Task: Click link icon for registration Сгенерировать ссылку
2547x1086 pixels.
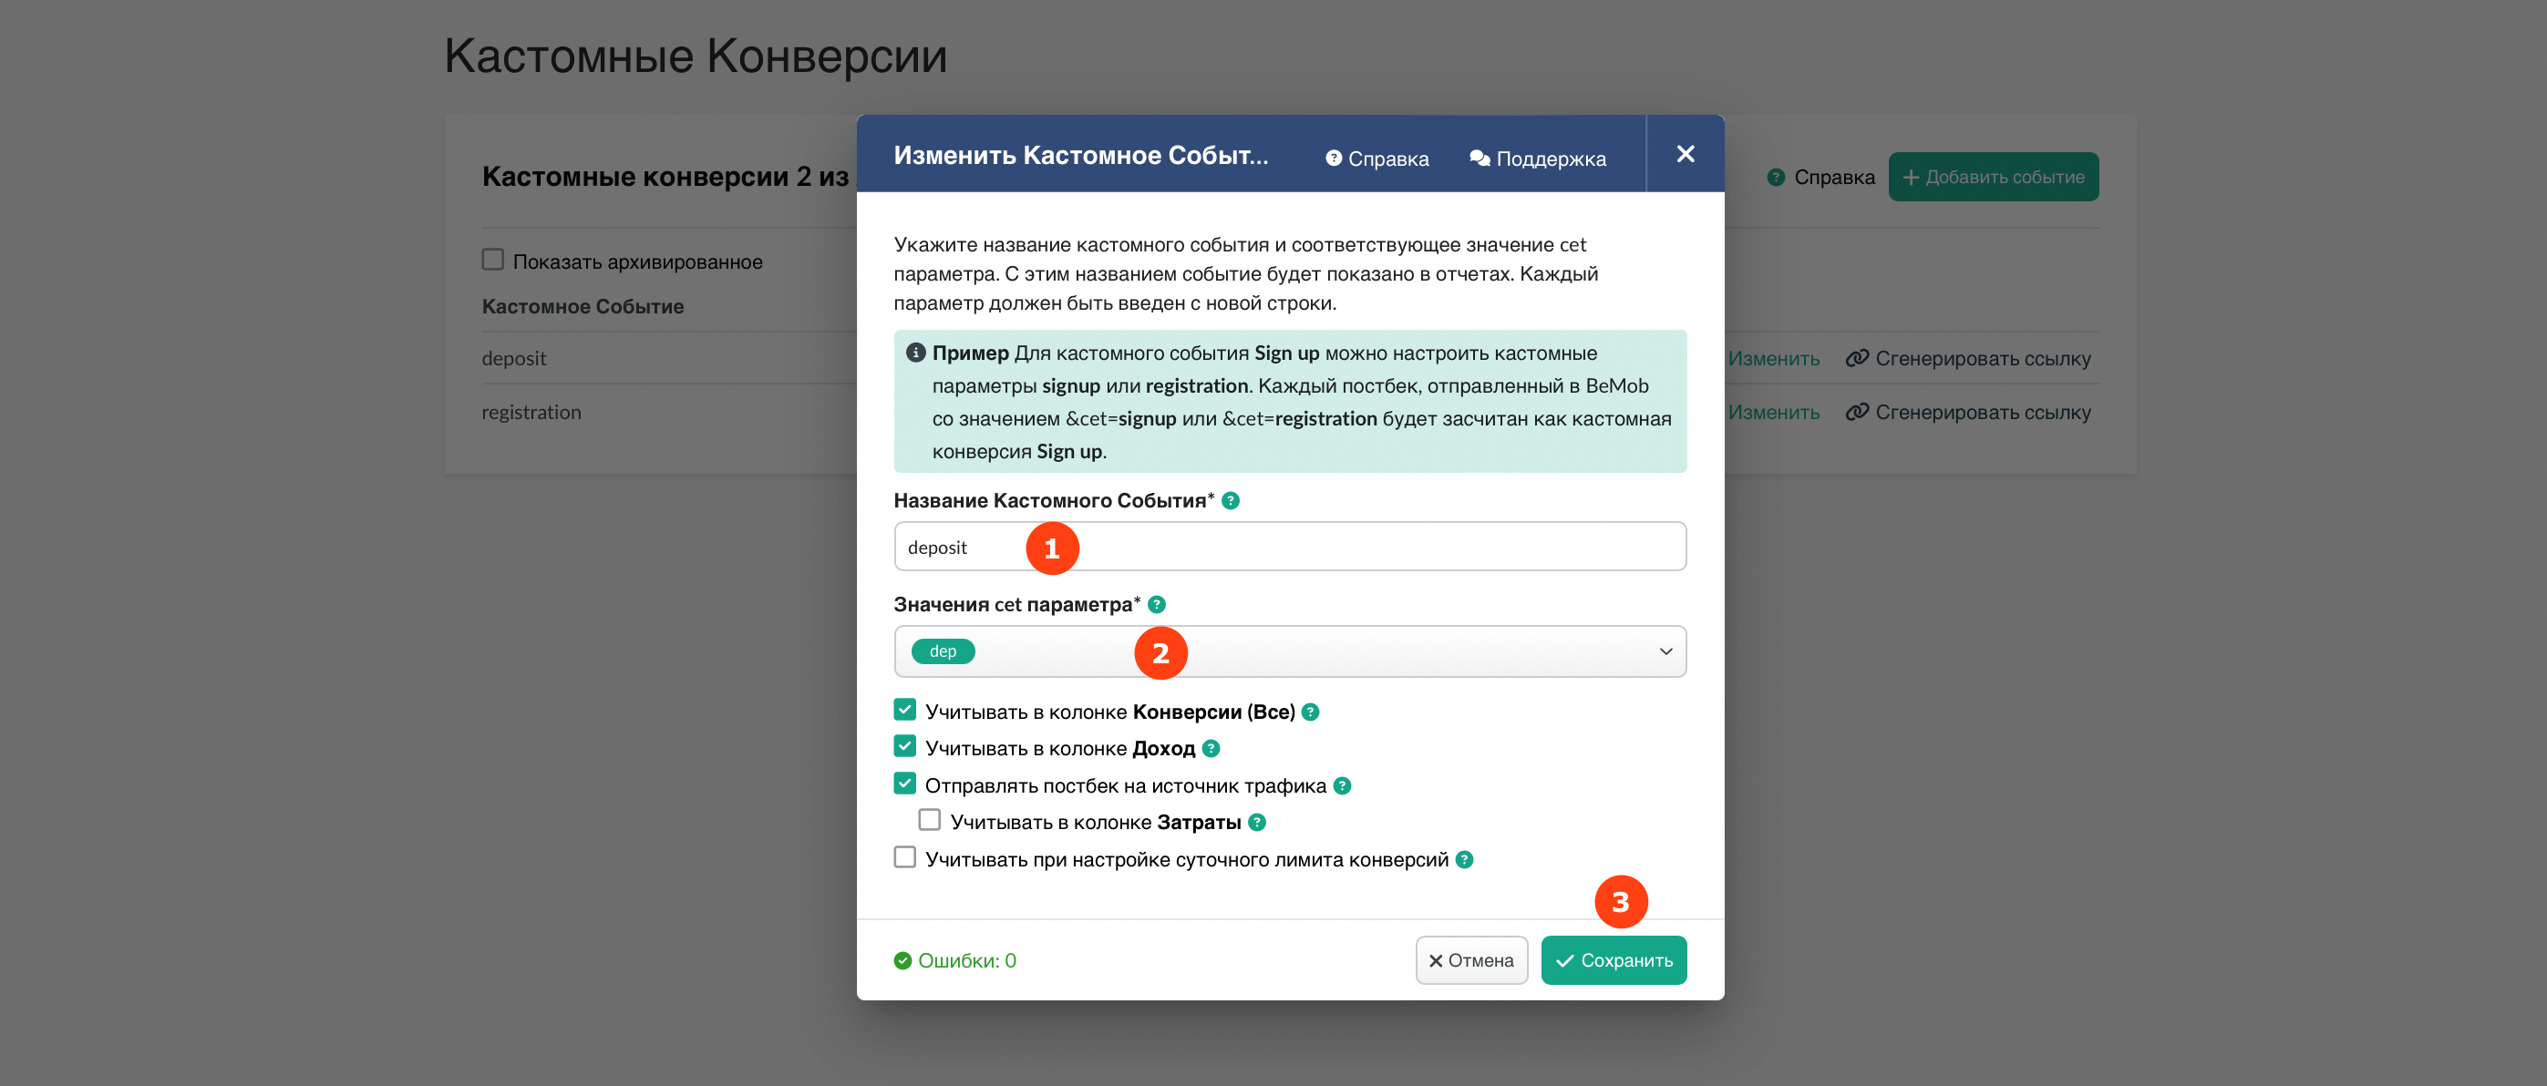Action: (x=1856, y=412)
